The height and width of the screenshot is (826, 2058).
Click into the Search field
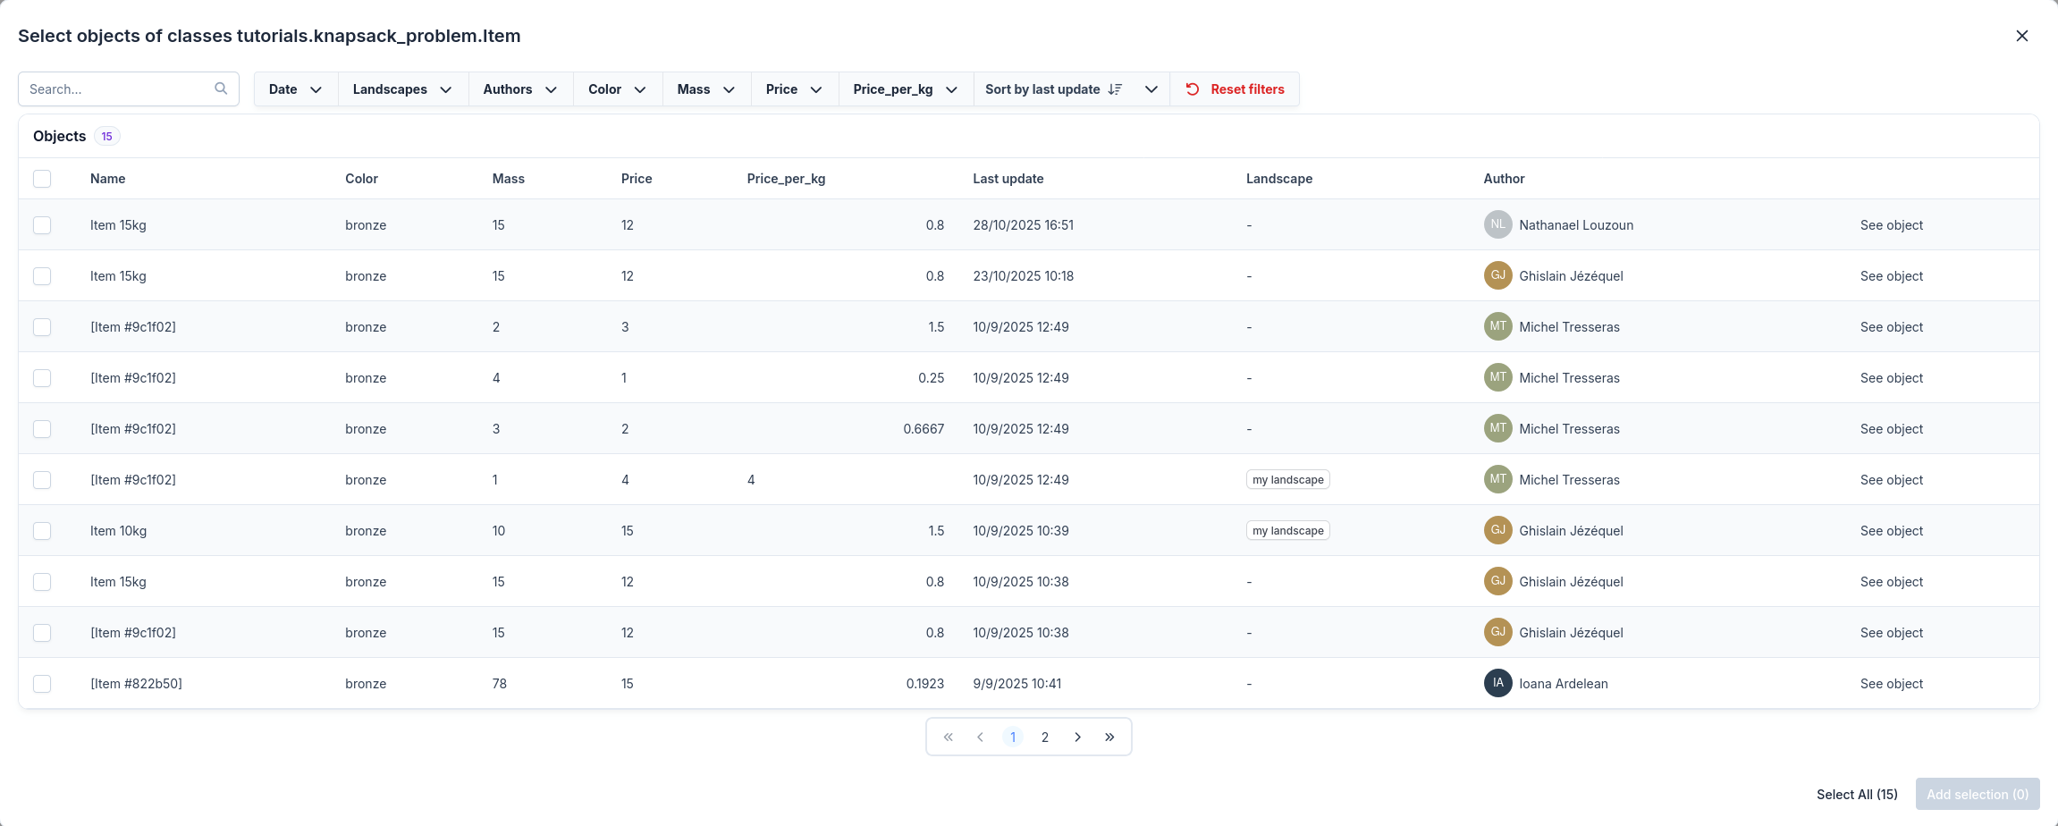116,89
